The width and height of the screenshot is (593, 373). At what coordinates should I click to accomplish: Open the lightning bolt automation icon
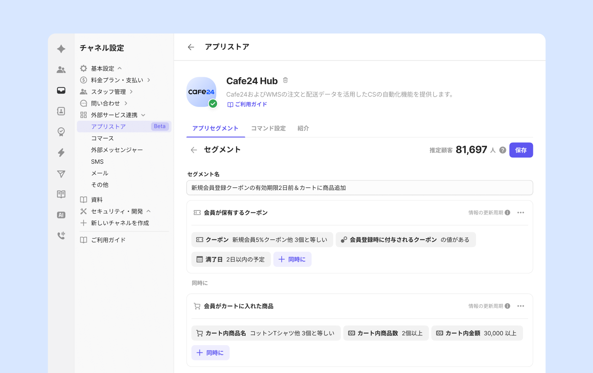coord(61,153)
